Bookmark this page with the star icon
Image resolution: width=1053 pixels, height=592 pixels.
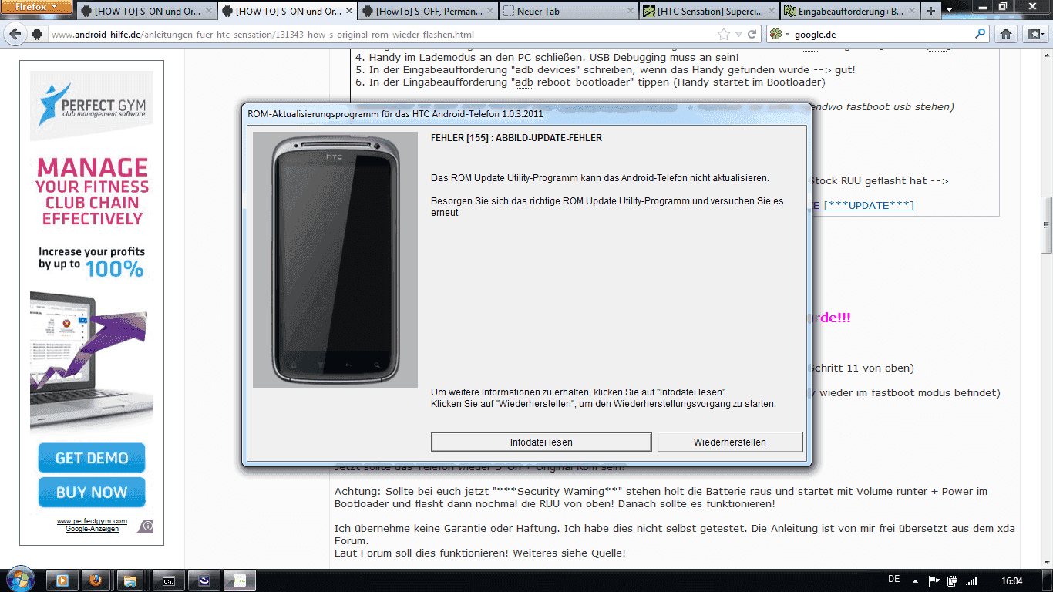pyautogui.click(x=723, y=35)
